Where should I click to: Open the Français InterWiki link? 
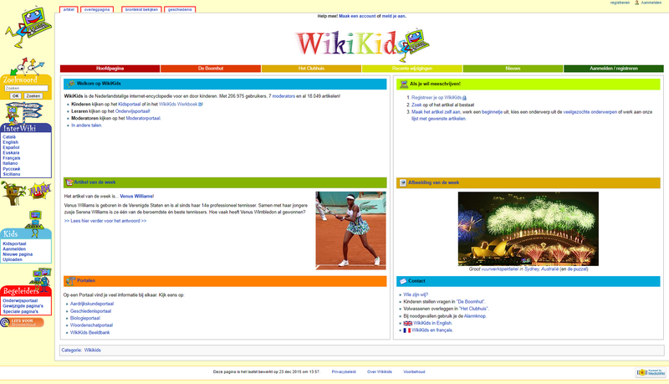12,158
